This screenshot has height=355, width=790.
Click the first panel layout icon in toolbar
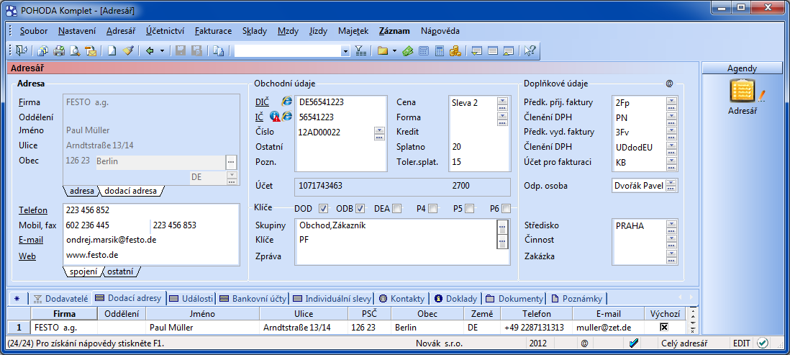click(x=476, y=50)
